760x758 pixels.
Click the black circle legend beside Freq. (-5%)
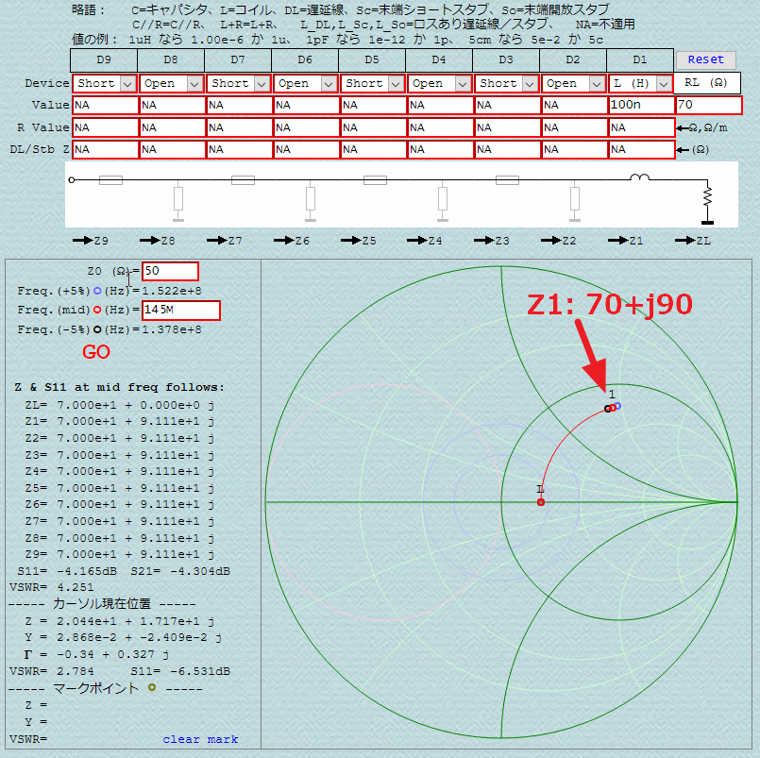tap(97, 329)
